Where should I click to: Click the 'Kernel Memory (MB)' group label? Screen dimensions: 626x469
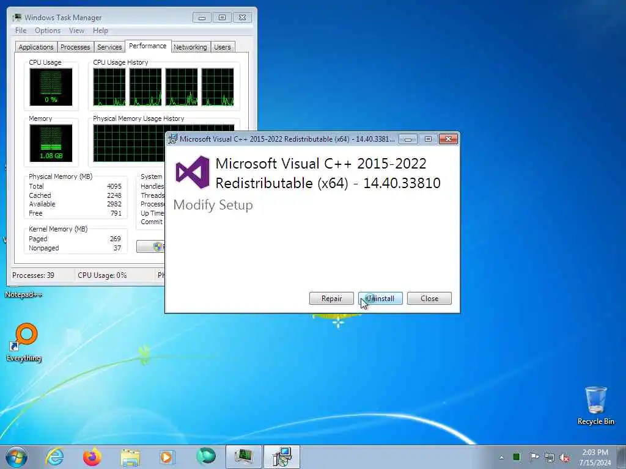click(58, 230)
